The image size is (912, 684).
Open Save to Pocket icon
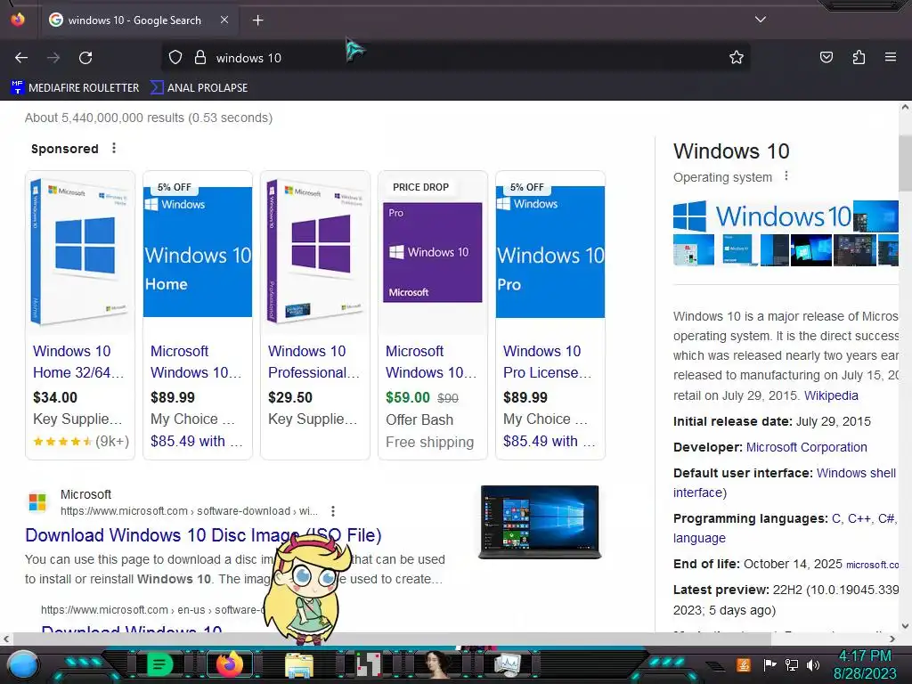coord(826,57)
